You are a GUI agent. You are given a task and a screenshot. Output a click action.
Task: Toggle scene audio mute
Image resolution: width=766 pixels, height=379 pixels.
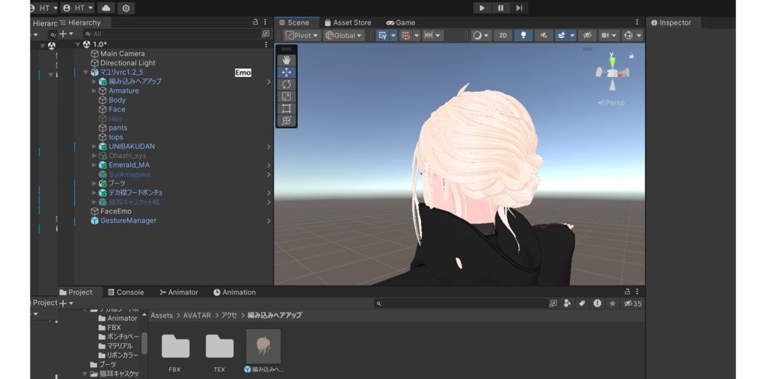pyautogui.click(x=544, y=35)
